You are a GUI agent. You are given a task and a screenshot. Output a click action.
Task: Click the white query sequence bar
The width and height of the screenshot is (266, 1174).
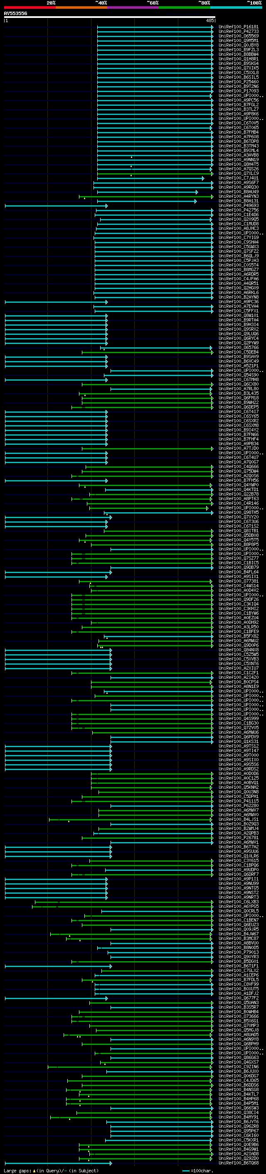point(110,17)
